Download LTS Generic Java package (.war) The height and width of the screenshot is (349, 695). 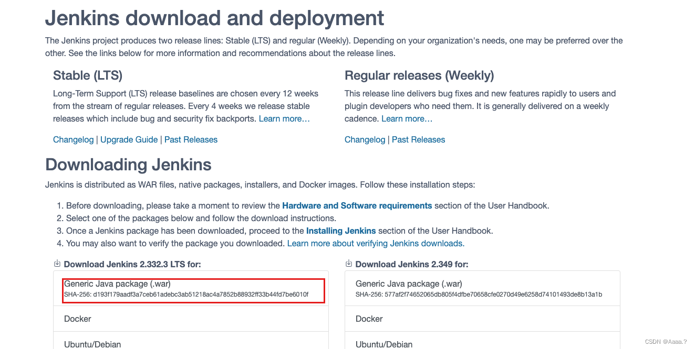[191, 288]
